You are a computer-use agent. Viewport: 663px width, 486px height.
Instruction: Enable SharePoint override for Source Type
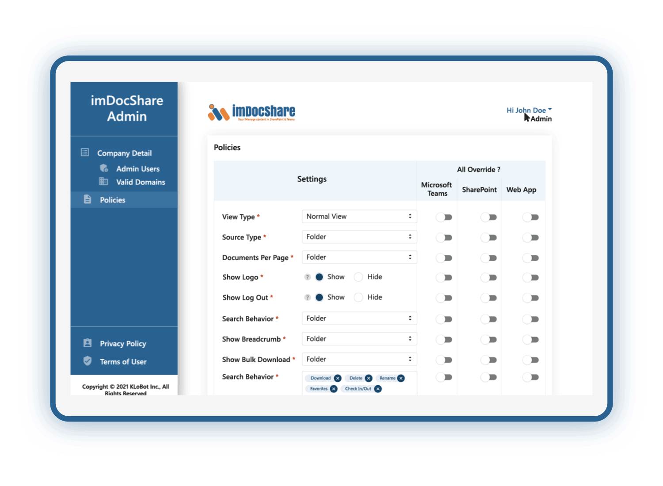(x=488, y=237)
